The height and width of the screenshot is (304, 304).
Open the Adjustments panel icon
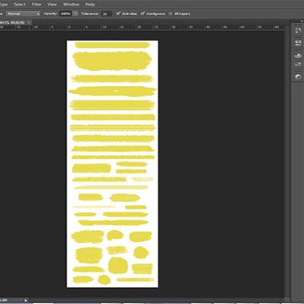click(298, 76)
